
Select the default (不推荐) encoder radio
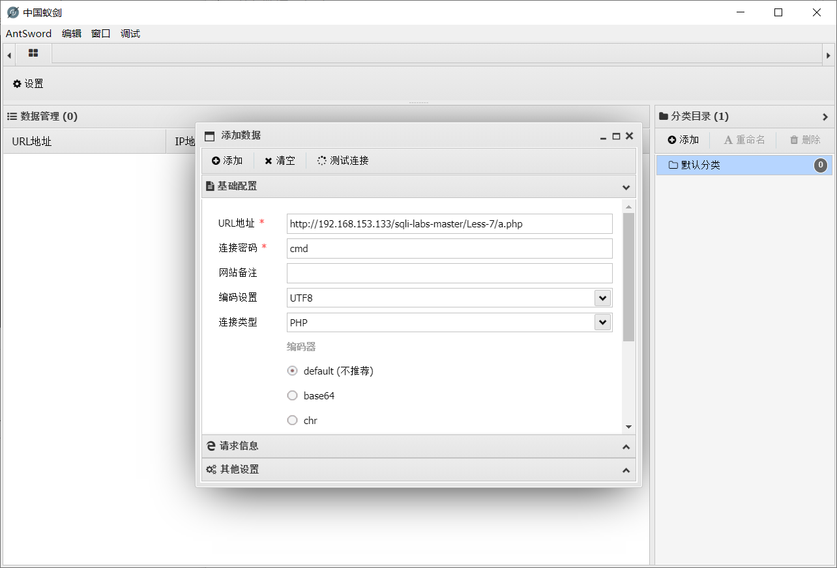click(293, 371)
